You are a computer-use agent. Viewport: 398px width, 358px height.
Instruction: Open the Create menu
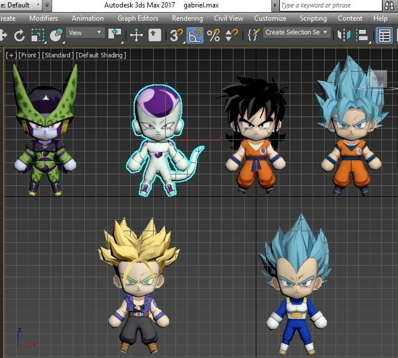(x=7, y=18)
